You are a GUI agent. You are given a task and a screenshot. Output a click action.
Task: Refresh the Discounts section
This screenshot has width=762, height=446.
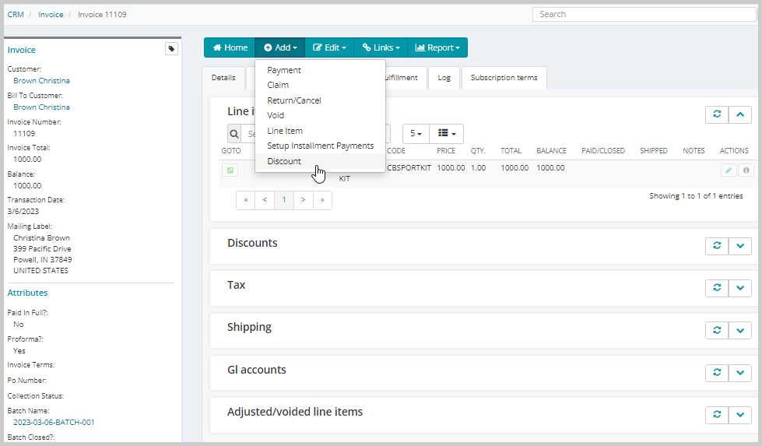coord(717,245)
